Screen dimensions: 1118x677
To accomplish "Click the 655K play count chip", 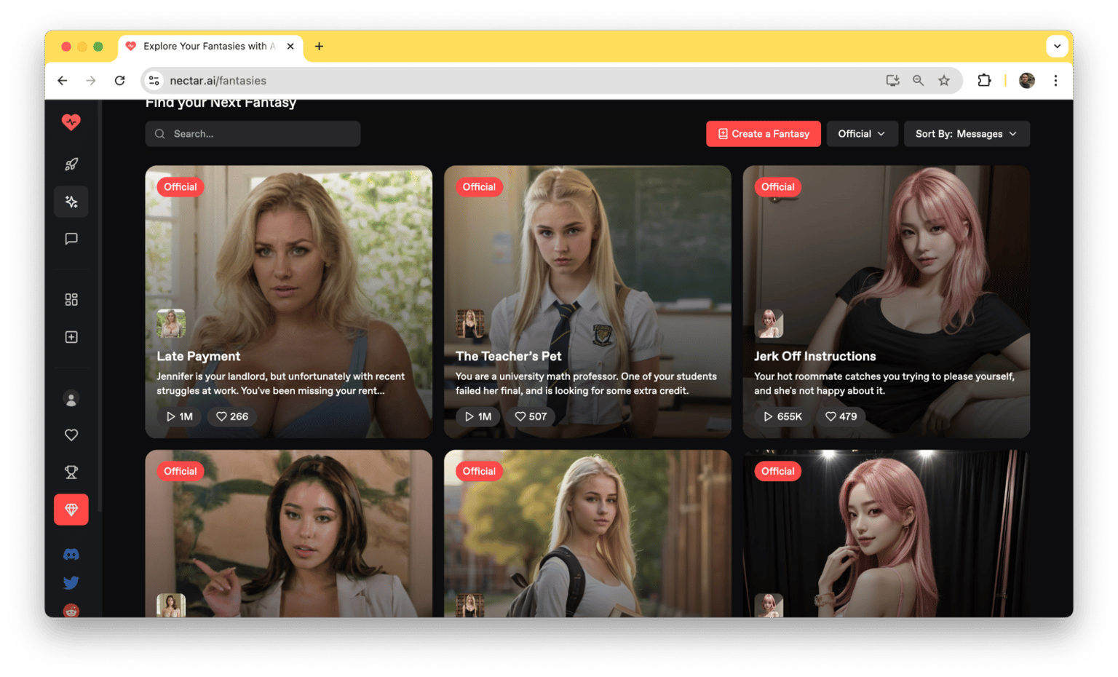I will pos(782,416).
